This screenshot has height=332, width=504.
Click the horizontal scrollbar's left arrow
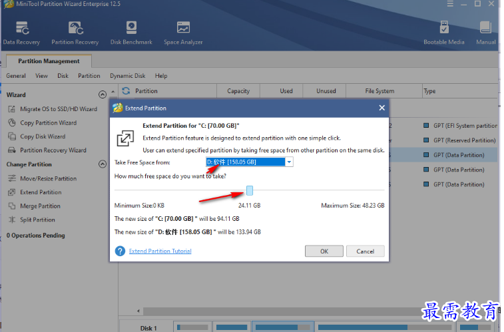coord(138,311)
